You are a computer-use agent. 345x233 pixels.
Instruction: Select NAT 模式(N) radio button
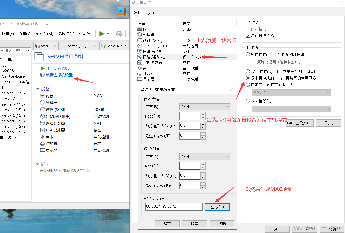[x=248, y=71]
